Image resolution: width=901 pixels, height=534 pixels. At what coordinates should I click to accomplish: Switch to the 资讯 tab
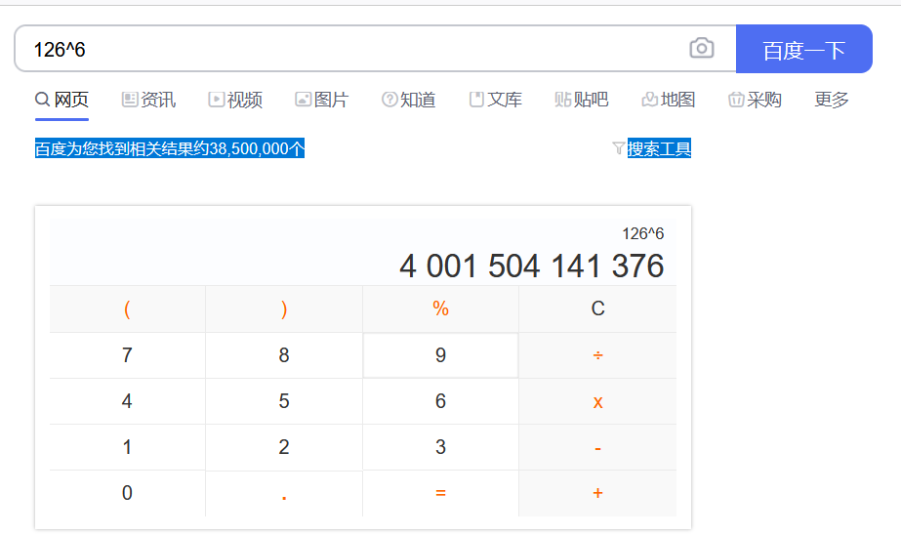pos(148,100)
